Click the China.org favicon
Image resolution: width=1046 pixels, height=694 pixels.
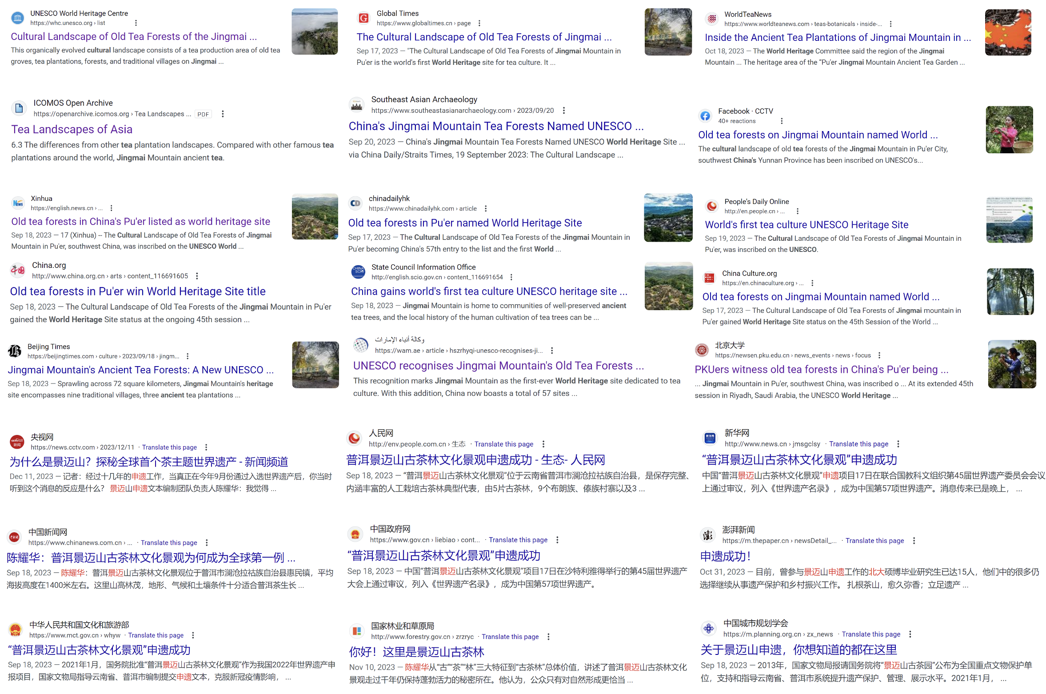click(18, 270)
